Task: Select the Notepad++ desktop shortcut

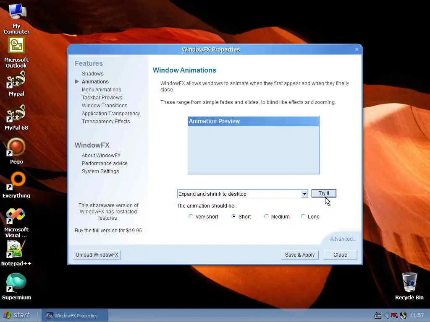Action: click(16, 253)
